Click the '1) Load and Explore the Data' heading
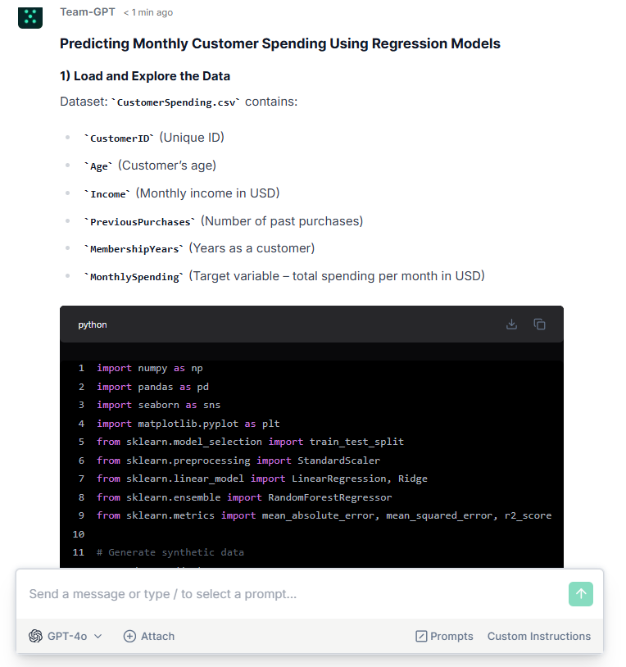Viewport: 626px width, 667px height. point(145,75)
